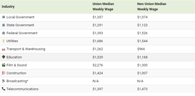The width and height of the screenshot is (195, 96).
Task: Click the Utilities light bulb icon
Action: coord(3,41)
